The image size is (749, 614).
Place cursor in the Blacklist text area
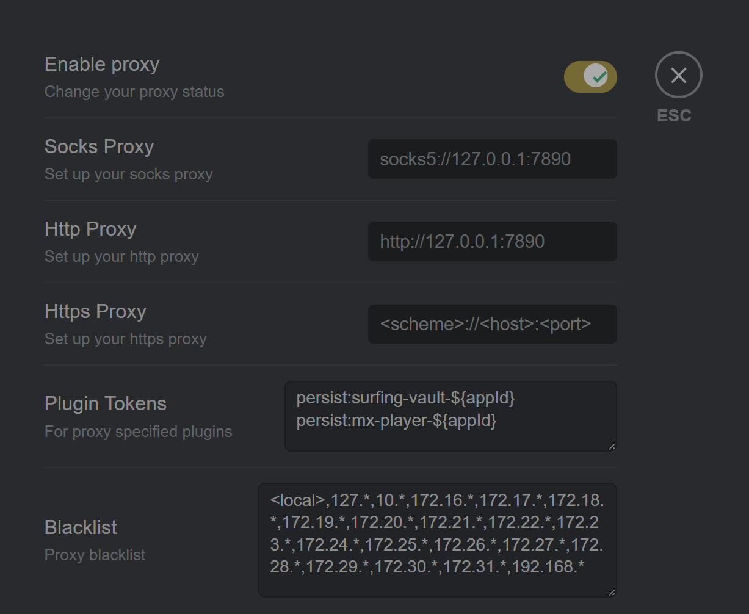point(438,540)
